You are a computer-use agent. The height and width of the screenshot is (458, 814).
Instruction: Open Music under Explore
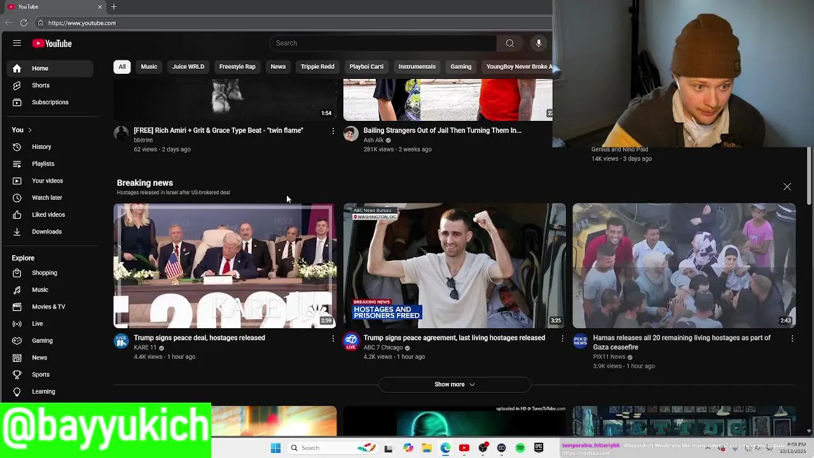[52, 290]
